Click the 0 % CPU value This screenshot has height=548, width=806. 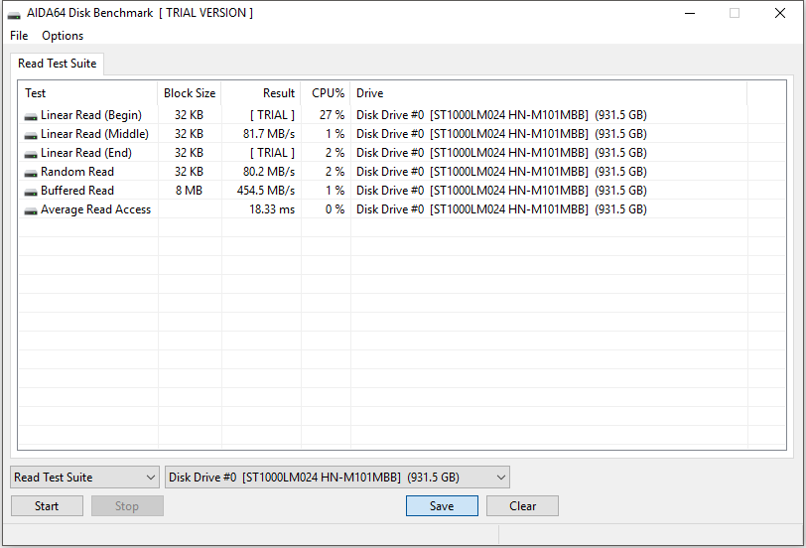click(335, 209)
